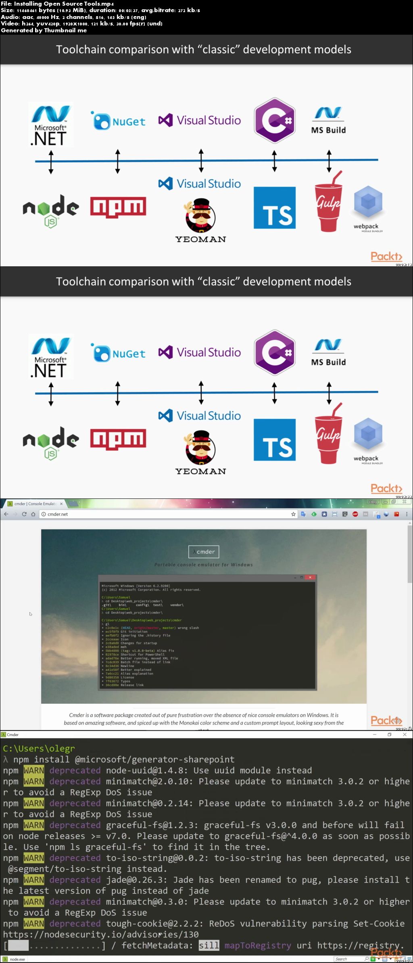View site info icon beside cmder.net

[x=44, y=514]
